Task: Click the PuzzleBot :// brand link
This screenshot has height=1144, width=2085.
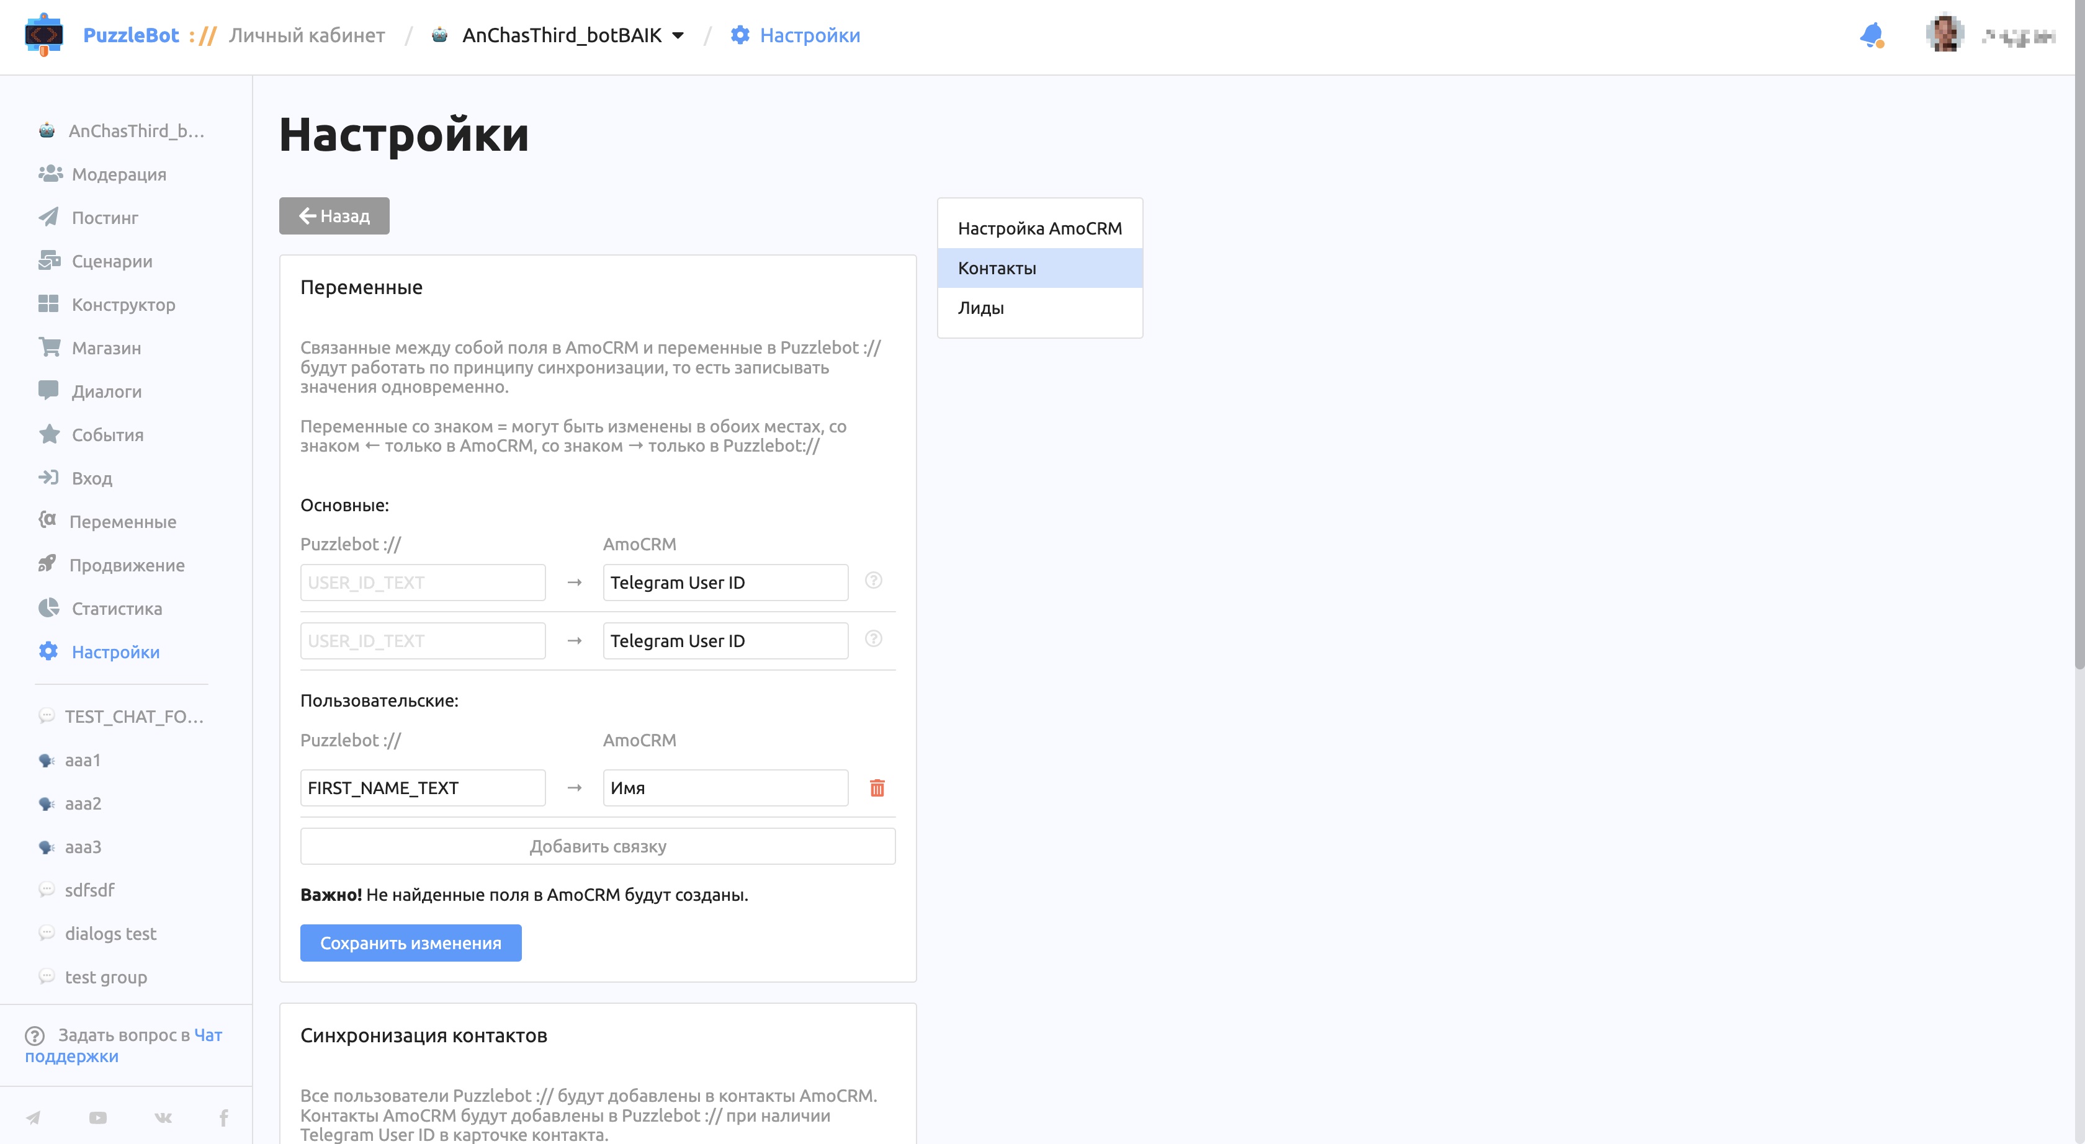Action: click(x=150, y=35)
